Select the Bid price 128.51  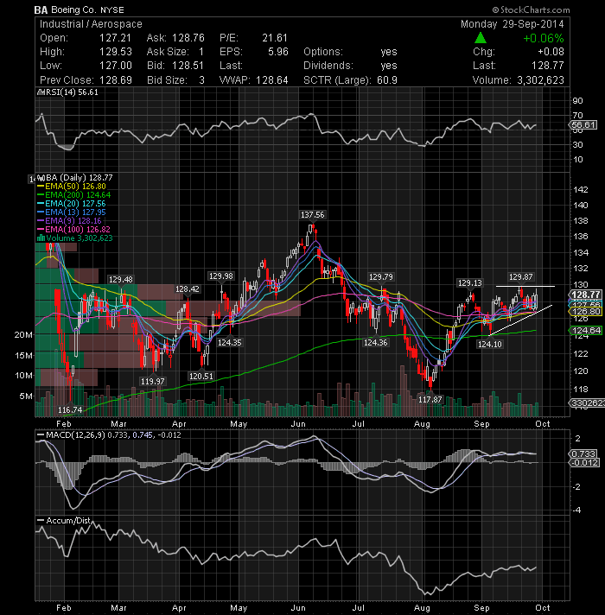[188, 66]
